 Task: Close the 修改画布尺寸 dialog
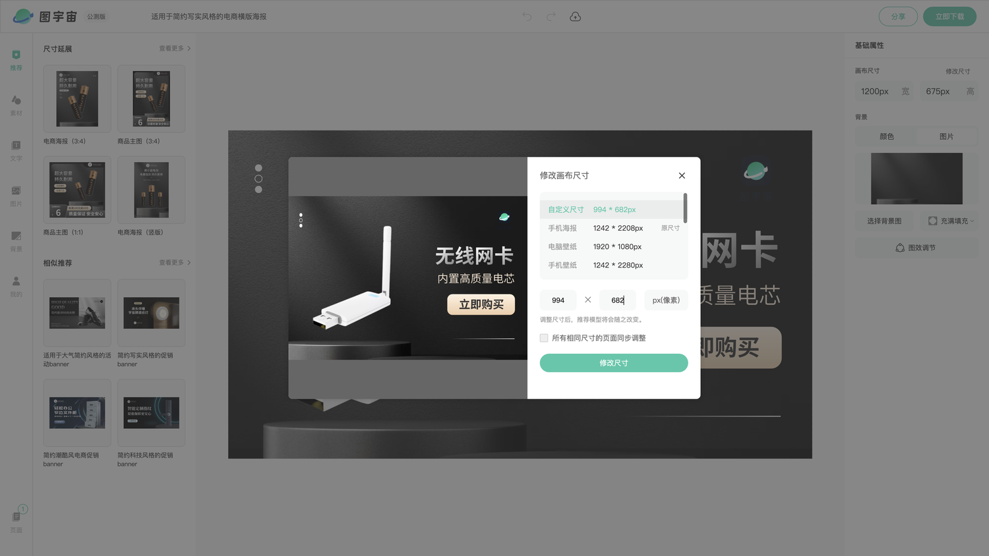[682, 175]
